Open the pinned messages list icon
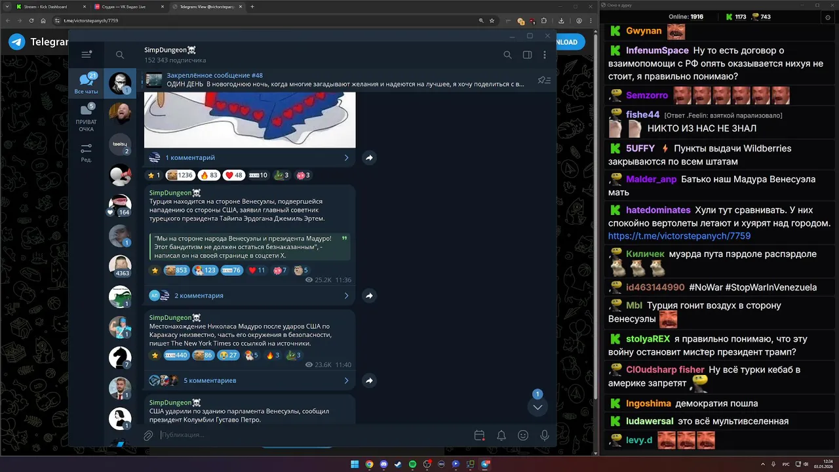The height and width of the screenshot is (472, 839). point(544,80)
